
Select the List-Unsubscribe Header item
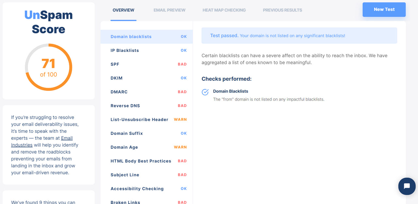pos(147,119)
